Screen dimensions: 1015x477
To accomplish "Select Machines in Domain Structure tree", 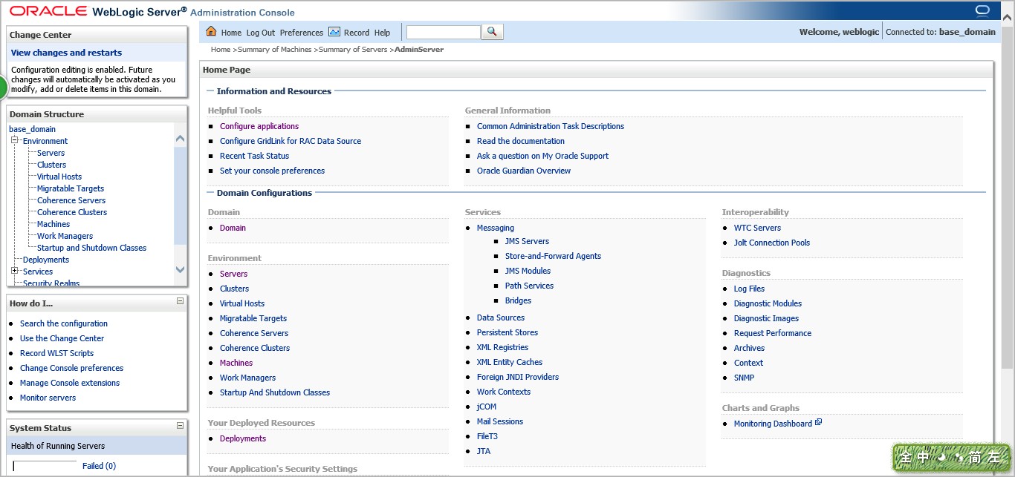I will click(x=53, y=224).
